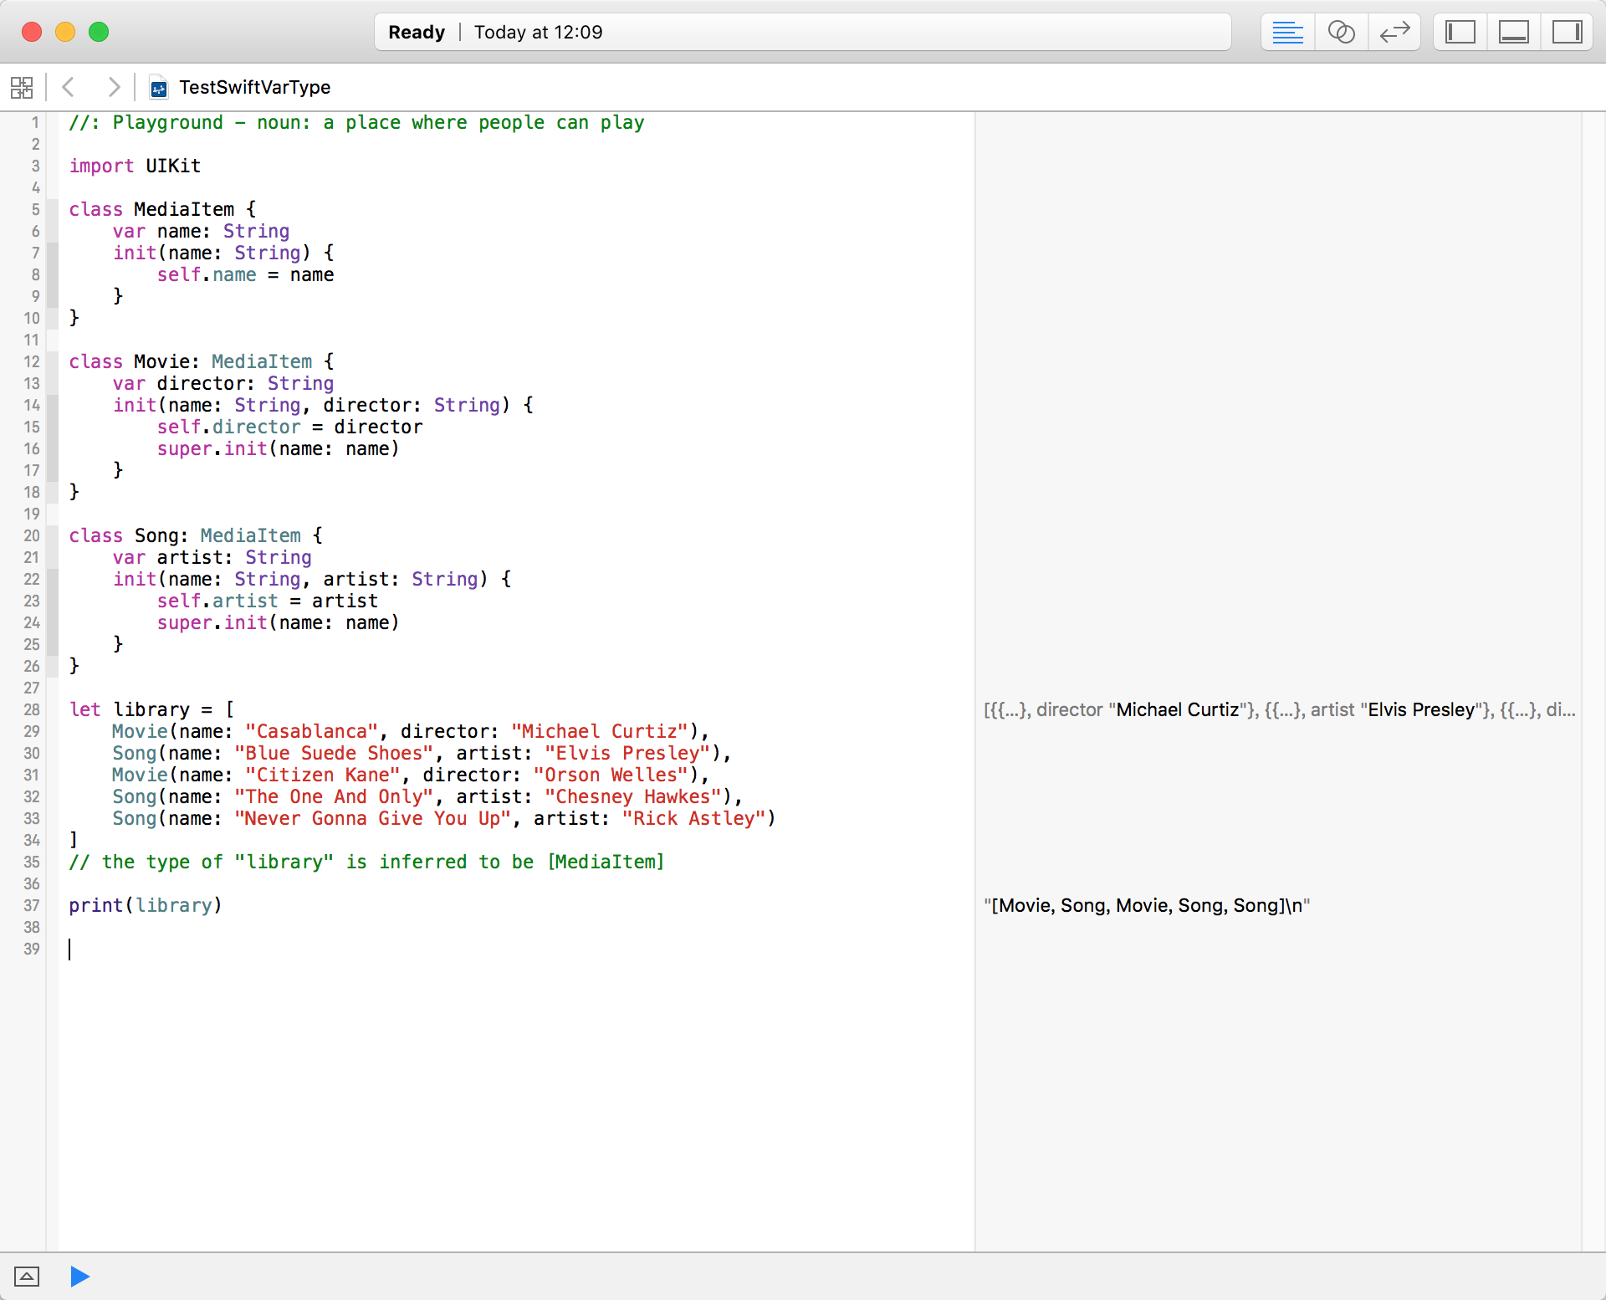Image resolution: width=1606 pixels, height=1300 pixels.
Task: Click the navigator back arrow icon
Action: click(70, 86)
